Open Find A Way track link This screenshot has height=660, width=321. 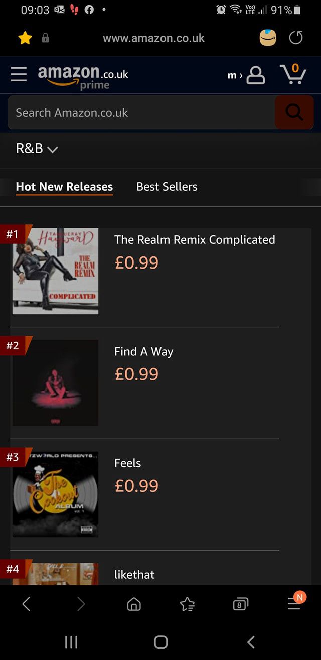point(144,352)
